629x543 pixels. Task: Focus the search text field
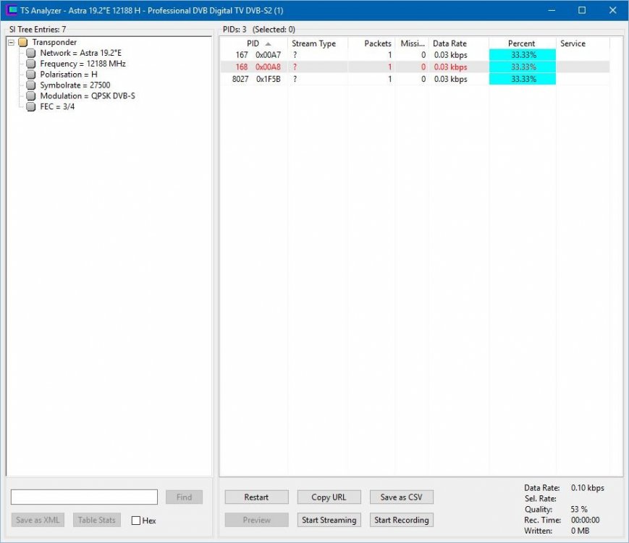84,497
